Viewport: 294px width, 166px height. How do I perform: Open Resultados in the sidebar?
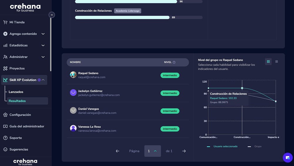(x=17, y=101)
